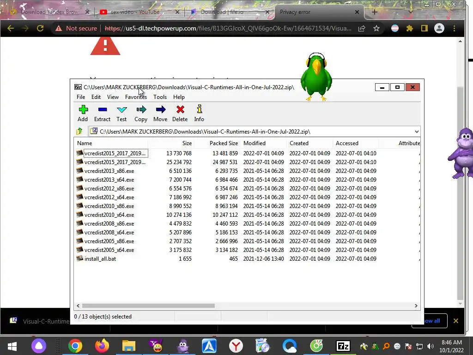Screen dimensions: 473x355
Task: Click the horizontal scrollbar thumb in file list
Action: (x=148, y=306)
